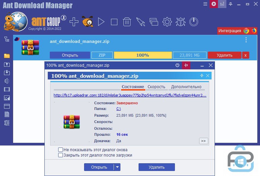Select the video film category in sidebar
This screenshot has width=260, height=176.
7,90
